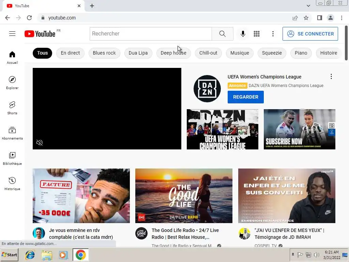The height and width of the screenshot is (262, 349).
Task: Open Explorer in sidebar
Action: click(x=12, y=83)
